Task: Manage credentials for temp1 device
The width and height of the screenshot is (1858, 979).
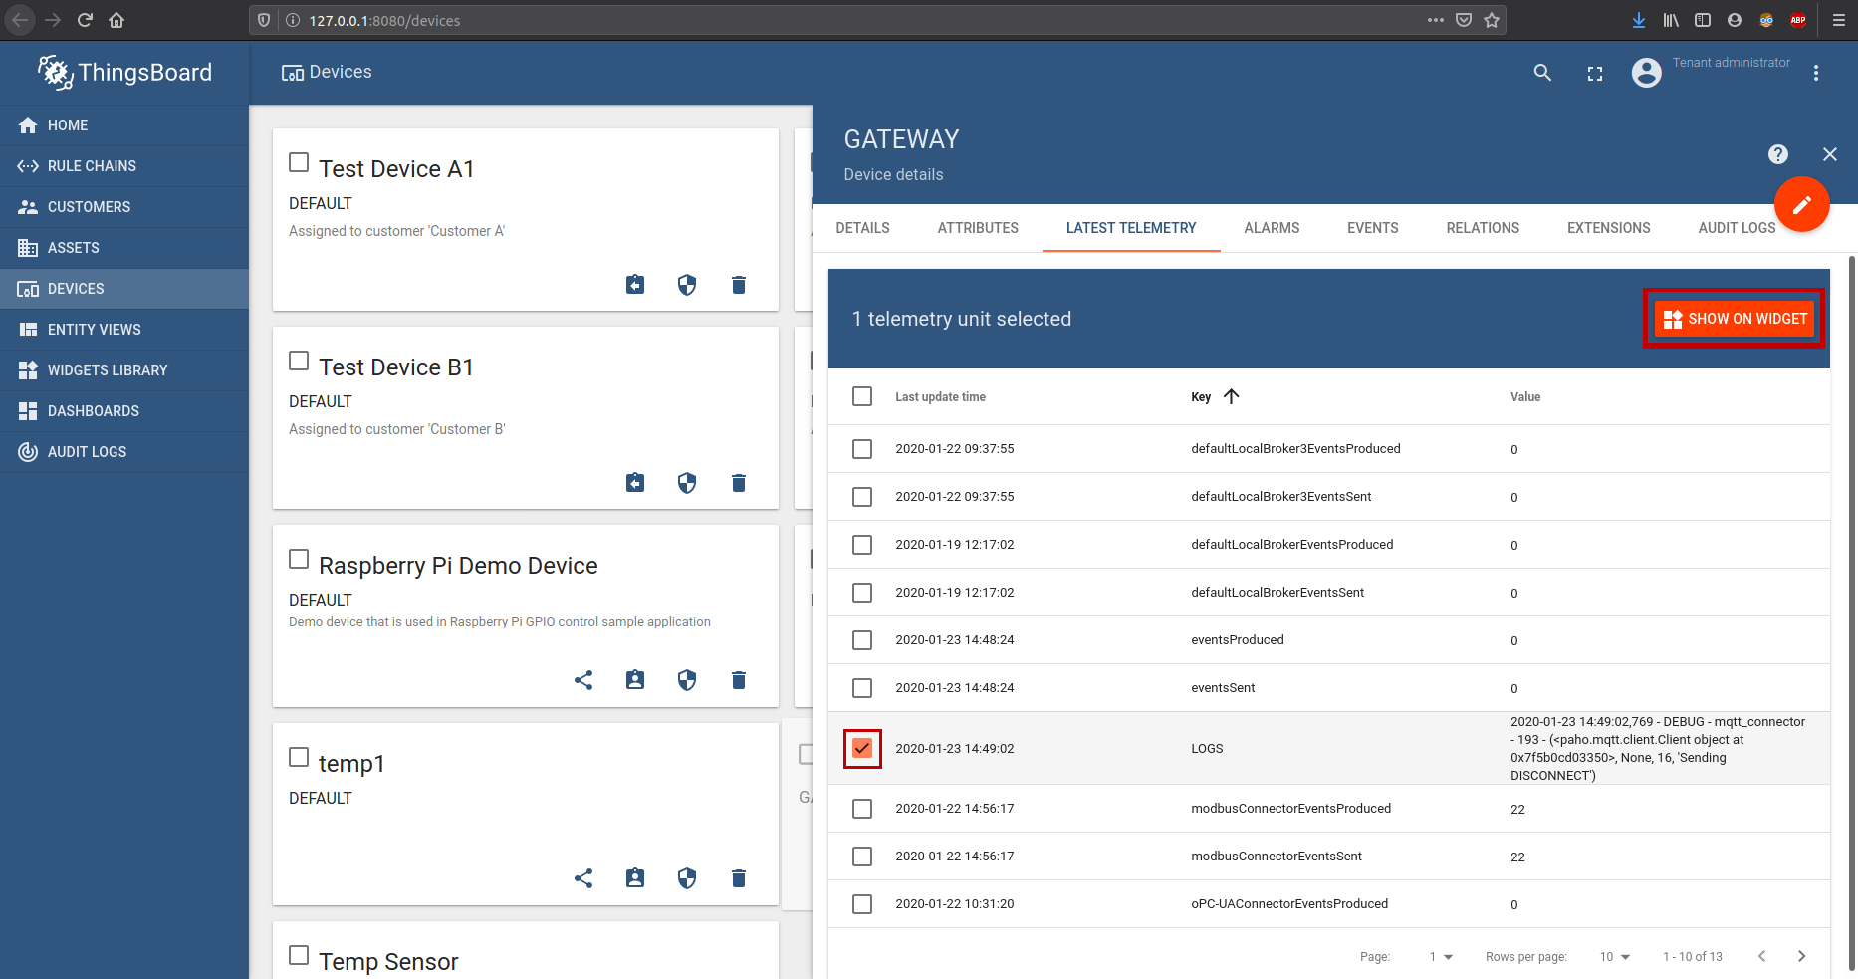Action: click(687, 878)
